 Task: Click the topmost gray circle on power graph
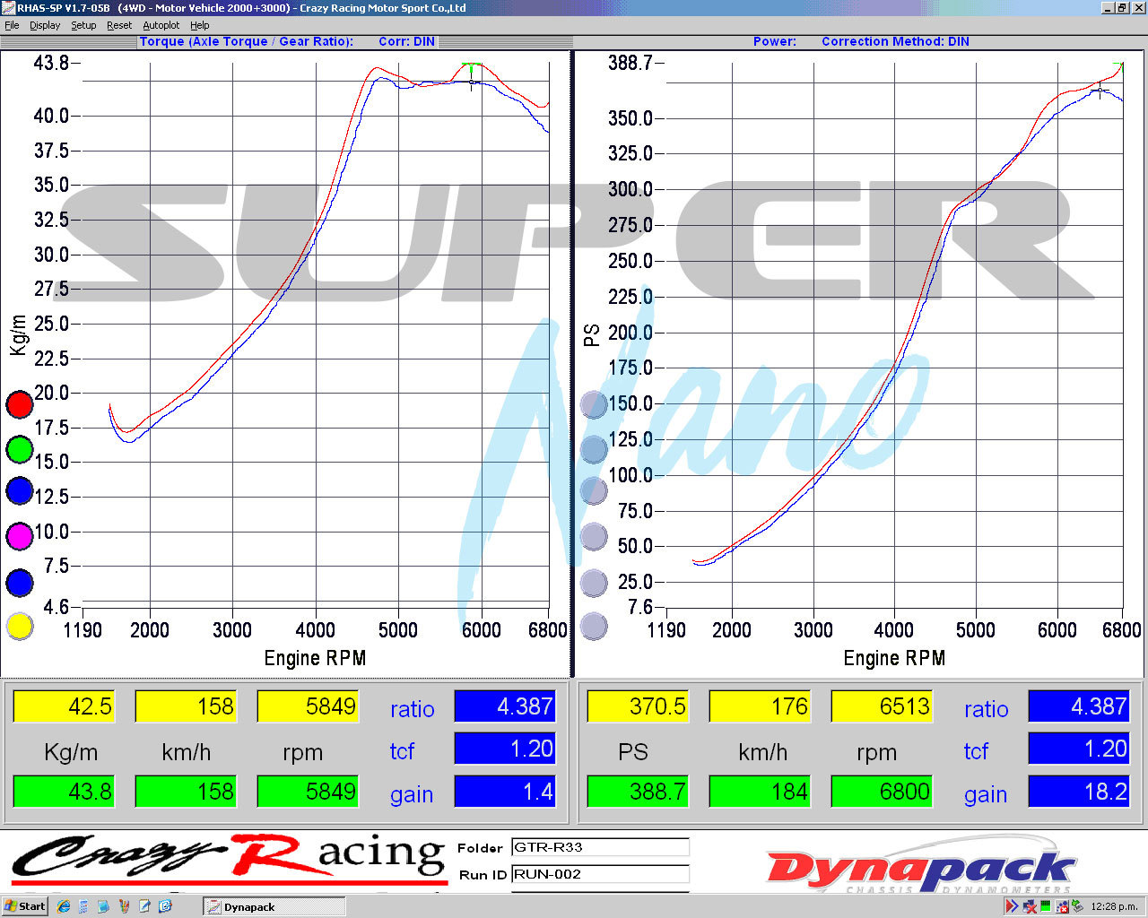[594, 405]
